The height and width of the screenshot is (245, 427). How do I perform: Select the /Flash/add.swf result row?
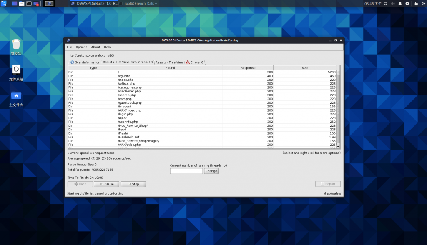click(202, 137)
